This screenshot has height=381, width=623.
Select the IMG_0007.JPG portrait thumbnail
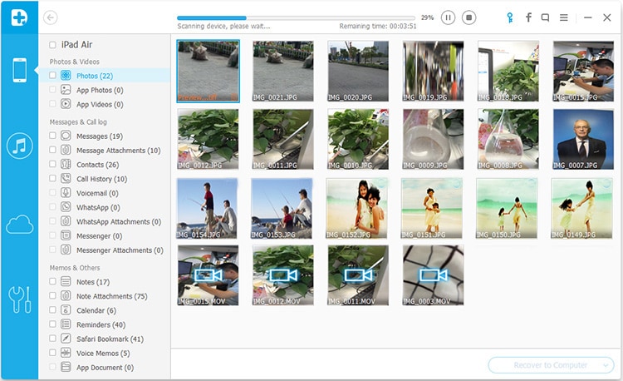click(583, 139)
